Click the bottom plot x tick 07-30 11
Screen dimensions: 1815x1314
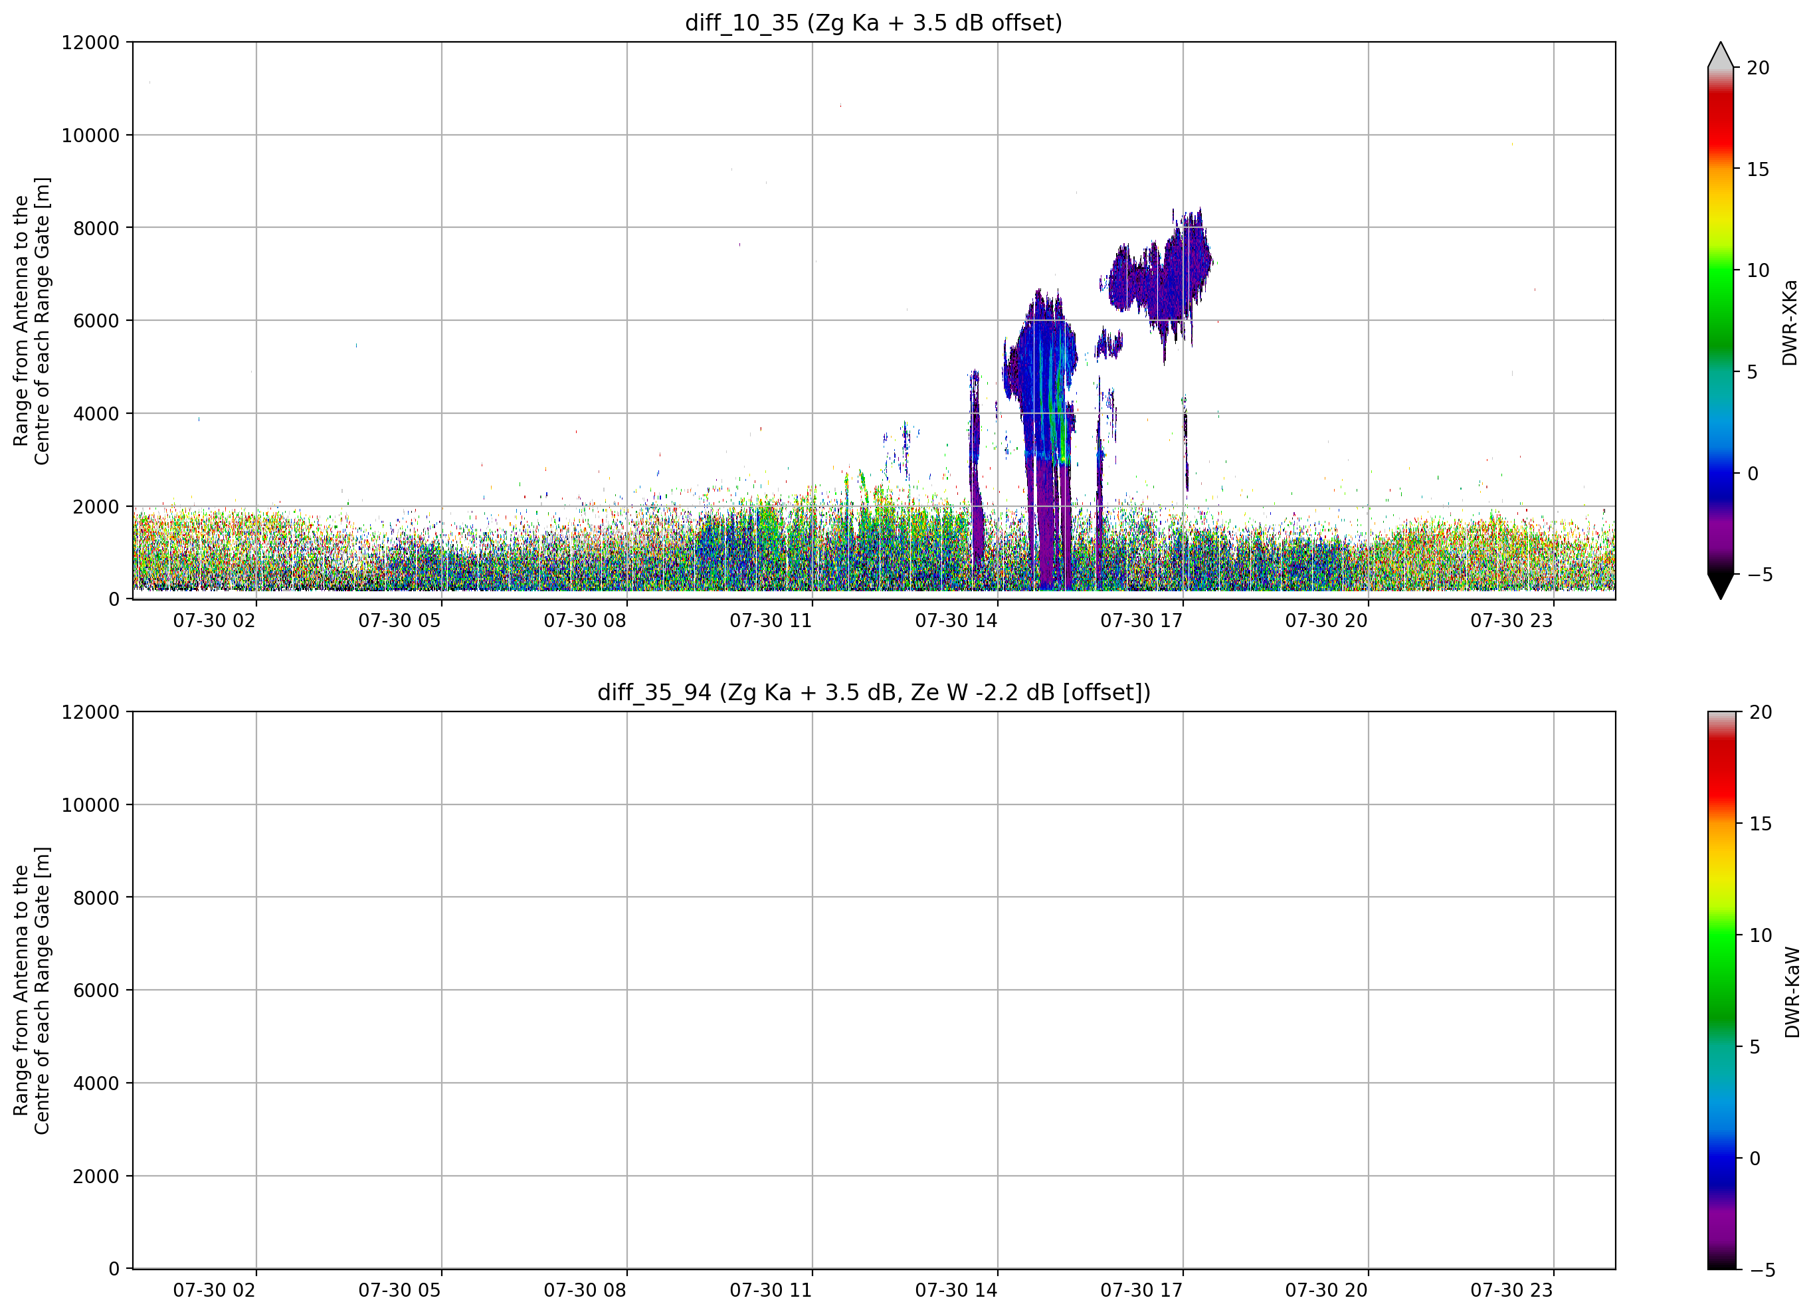click(x=771, y=1290)
